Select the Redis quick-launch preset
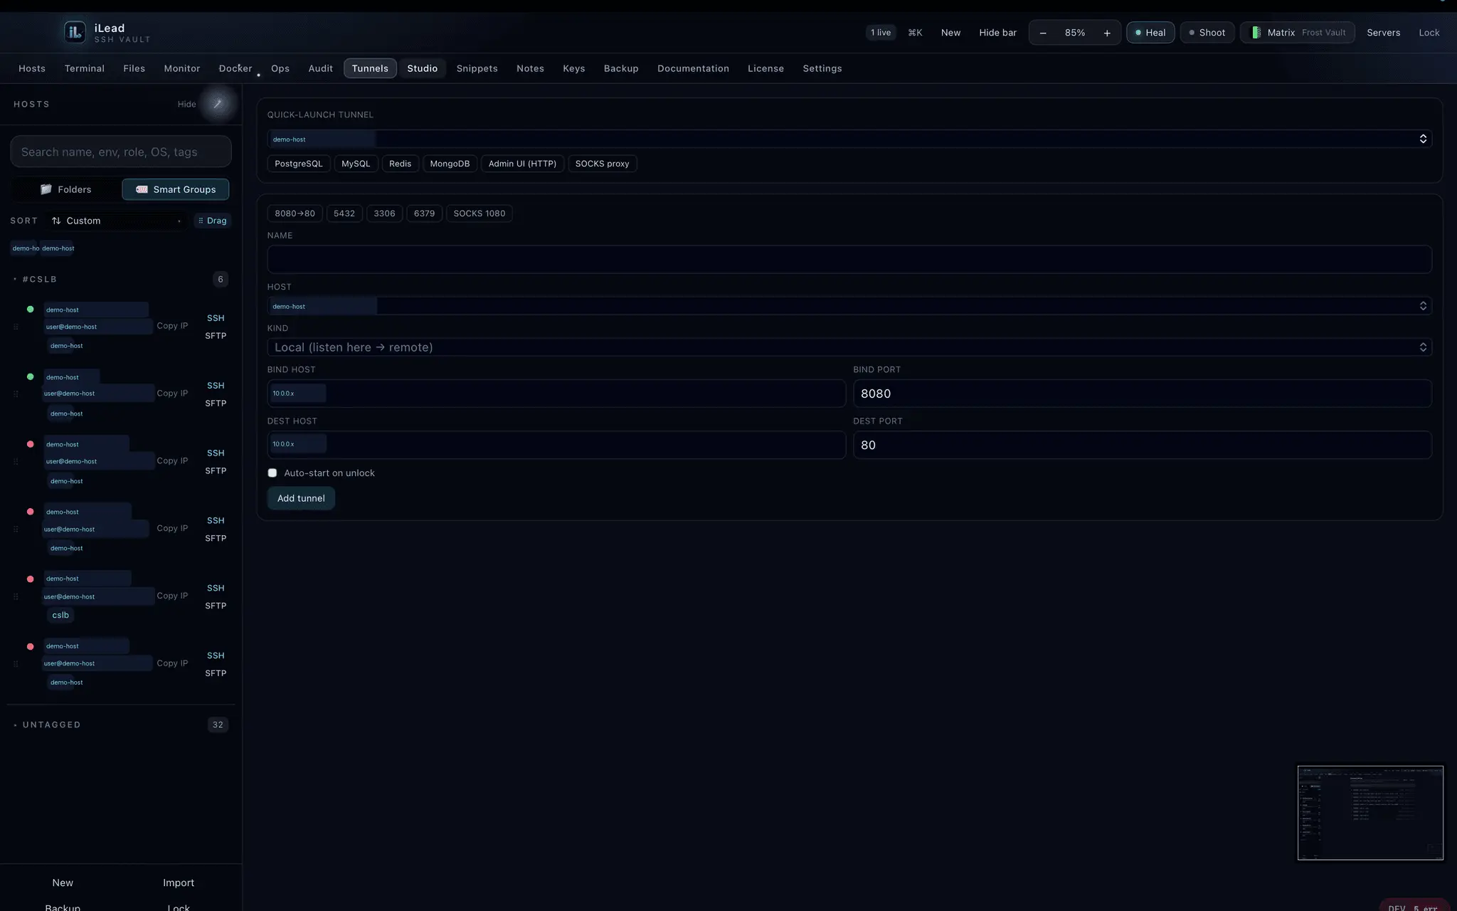 [x=401, y=164]
